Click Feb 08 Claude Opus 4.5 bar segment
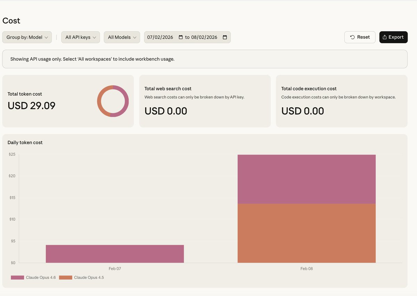Screen dimensions: 417x296 click(306, 233)
